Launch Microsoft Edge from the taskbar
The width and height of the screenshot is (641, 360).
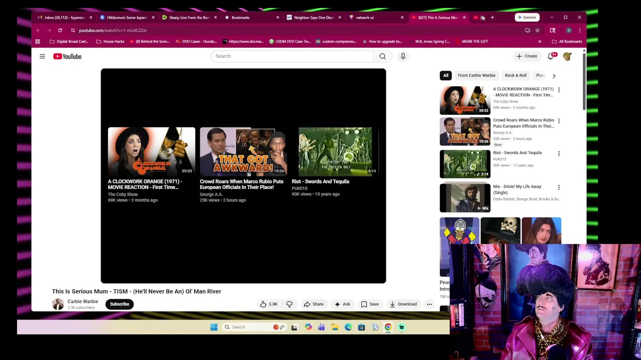[348, 327]
